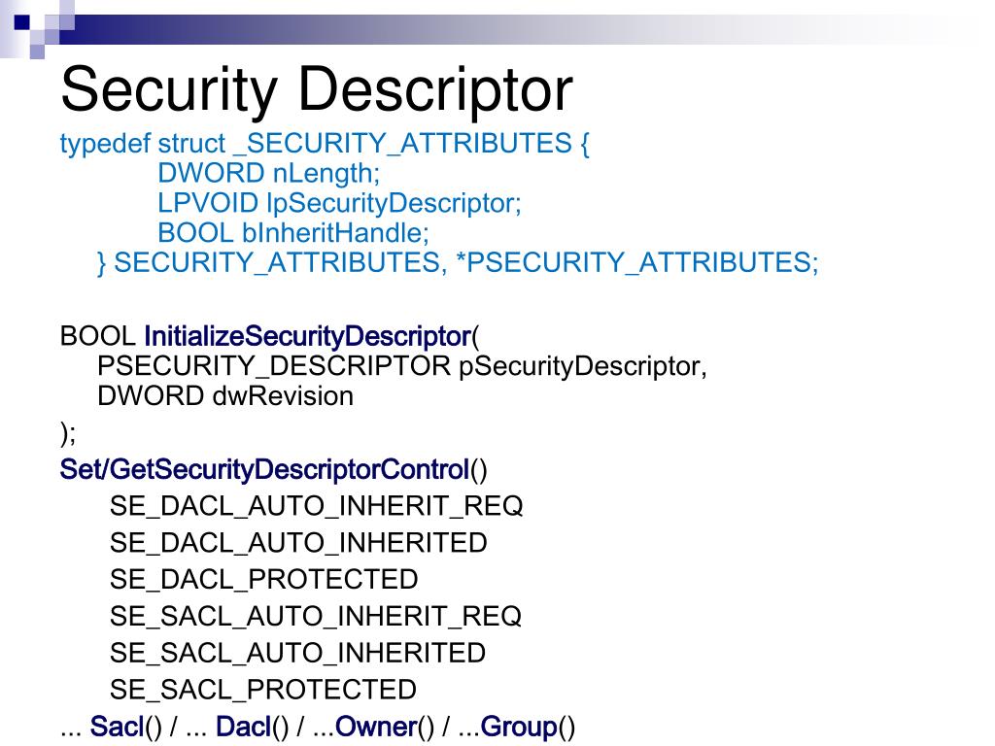
Task: Click the BOOL bInheritHandle field line
Action: tap(293, 233)
